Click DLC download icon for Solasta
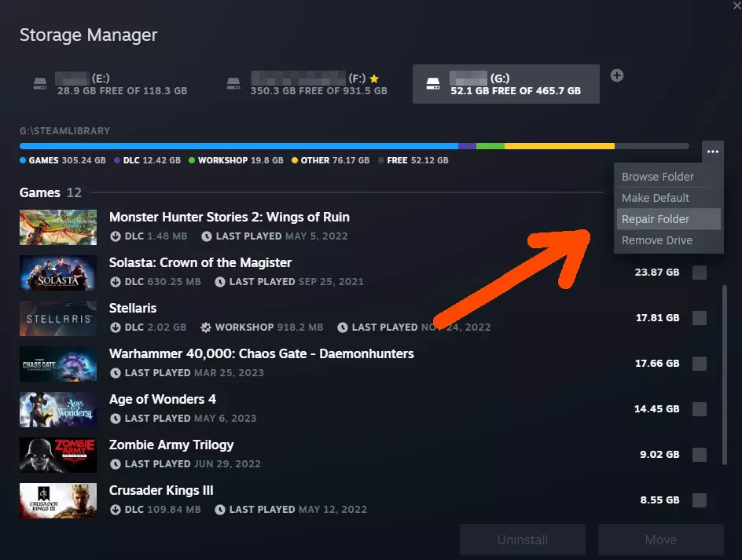The width and height of the screenshot is (742, 560). tap(116, 282)
